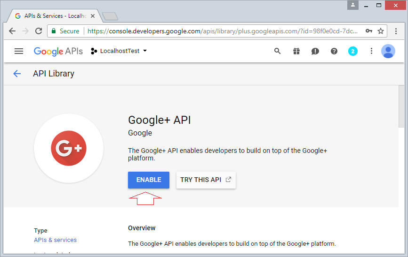Open the console three-dot utilities menu

point(371,51)
